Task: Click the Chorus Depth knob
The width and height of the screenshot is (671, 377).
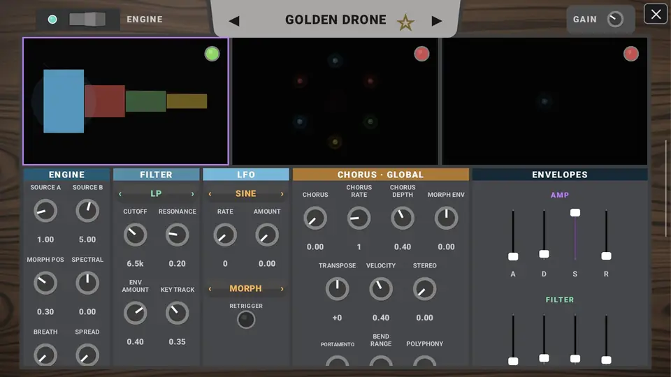Action: tap(403, 218)
